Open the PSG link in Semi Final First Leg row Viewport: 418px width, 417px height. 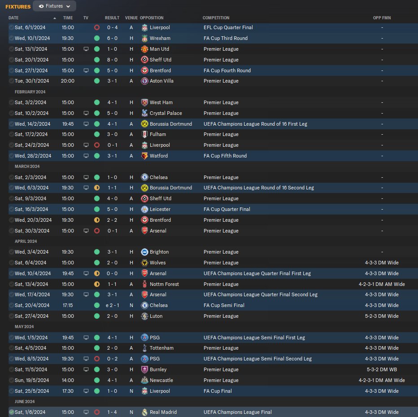tap(155, 338)
